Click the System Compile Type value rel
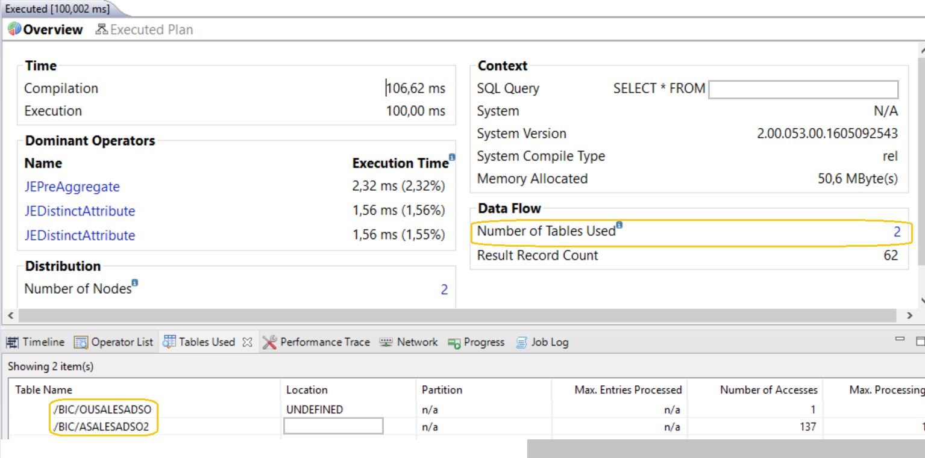 coord(890,156)
